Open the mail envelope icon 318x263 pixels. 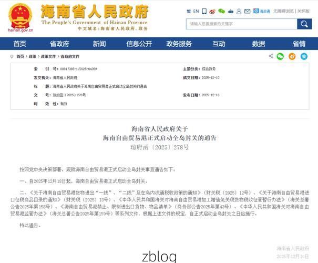coord(247,12)
